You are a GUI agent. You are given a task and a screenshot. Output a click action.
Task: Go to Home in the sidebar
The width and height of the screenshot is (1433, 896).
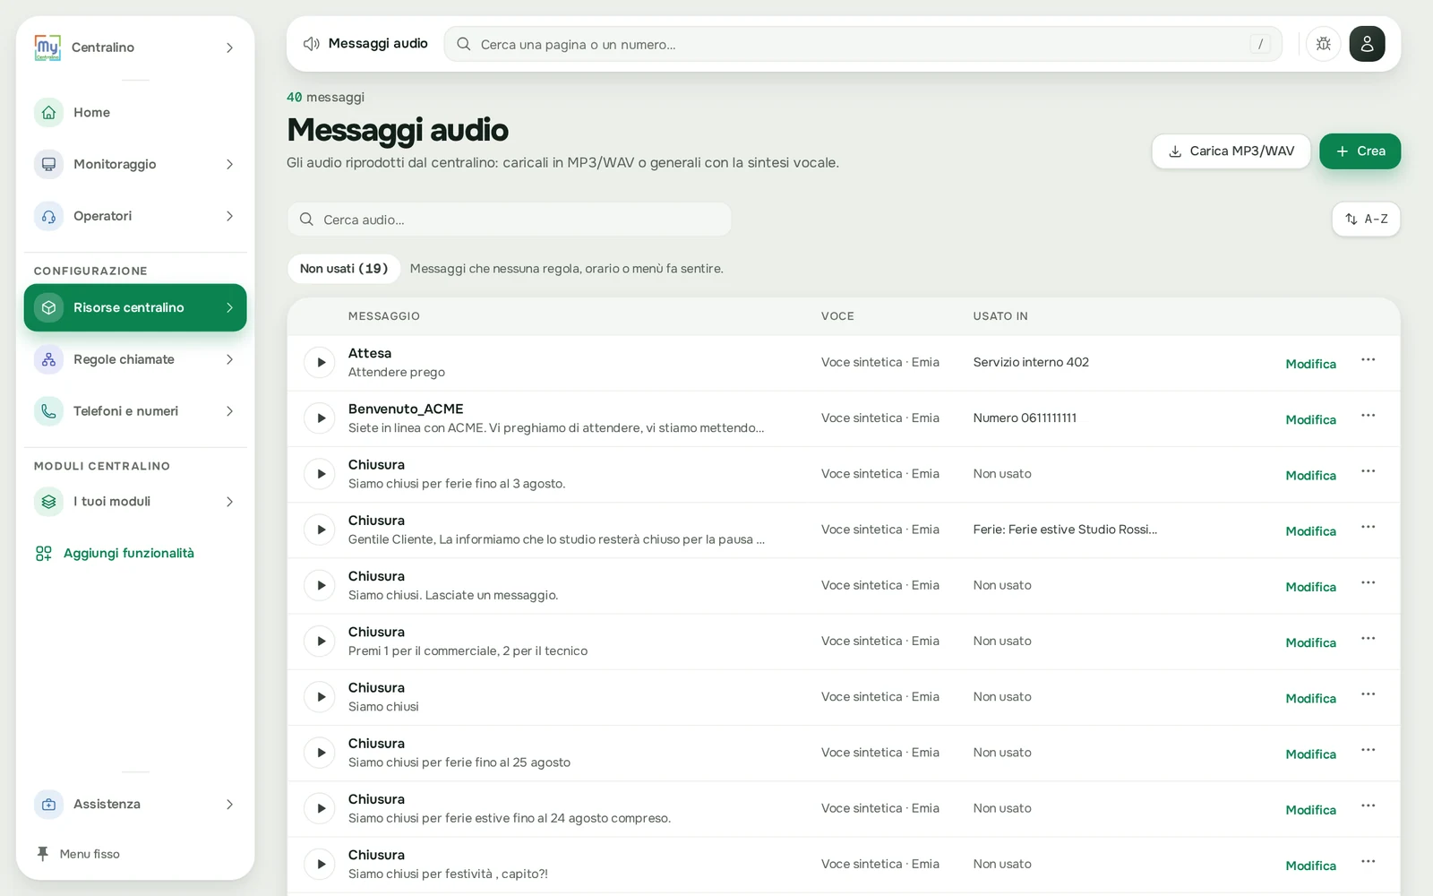pos(135,113)
